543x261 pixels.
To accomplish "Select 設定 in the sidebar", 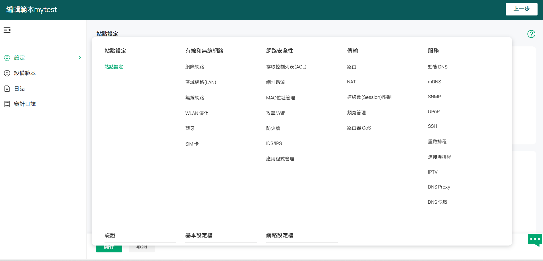I will pos(20,58).
